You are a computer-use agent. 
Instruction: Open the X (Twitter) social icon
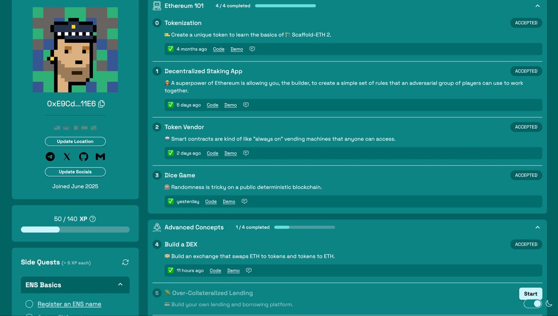67,157
